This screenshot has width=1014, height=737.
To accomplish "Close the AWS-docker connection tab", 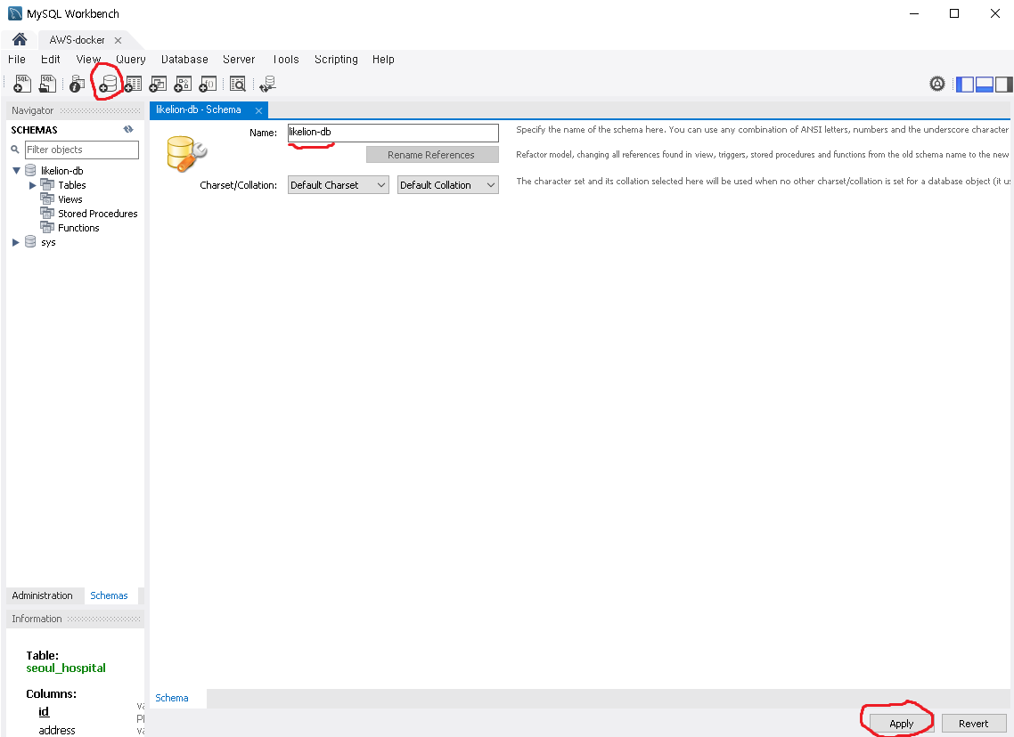I will (x=118, y=40).
